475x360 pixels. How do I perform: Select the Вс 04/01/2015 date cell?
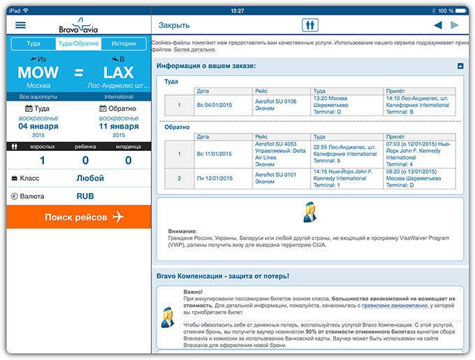[224, 105]
